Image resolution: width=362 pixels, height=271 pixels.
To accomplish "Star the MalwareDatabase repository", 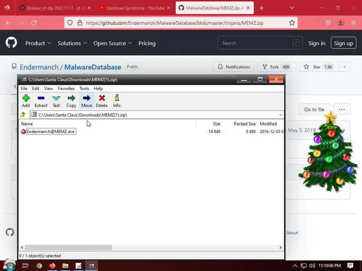I will click(319, 67).
